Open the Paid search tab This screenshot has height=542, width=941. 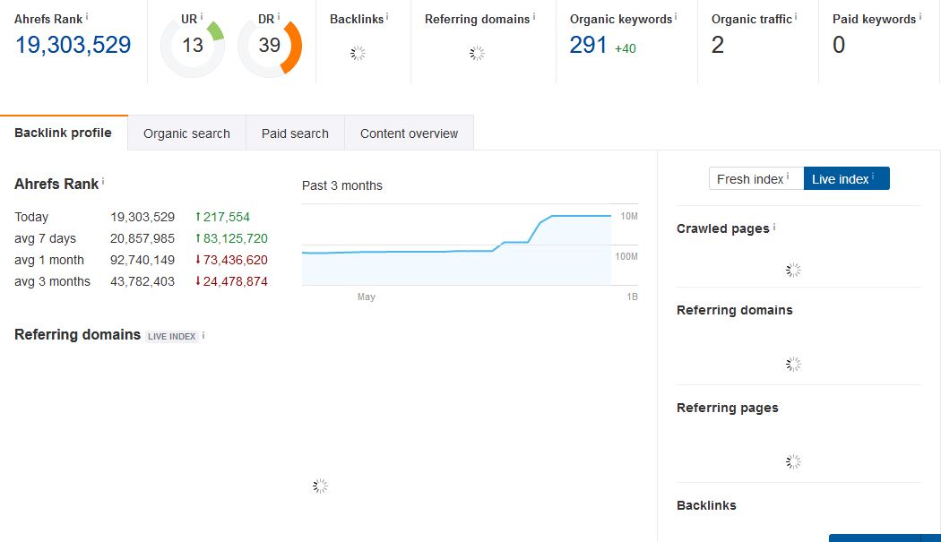[x=295, y=133]
